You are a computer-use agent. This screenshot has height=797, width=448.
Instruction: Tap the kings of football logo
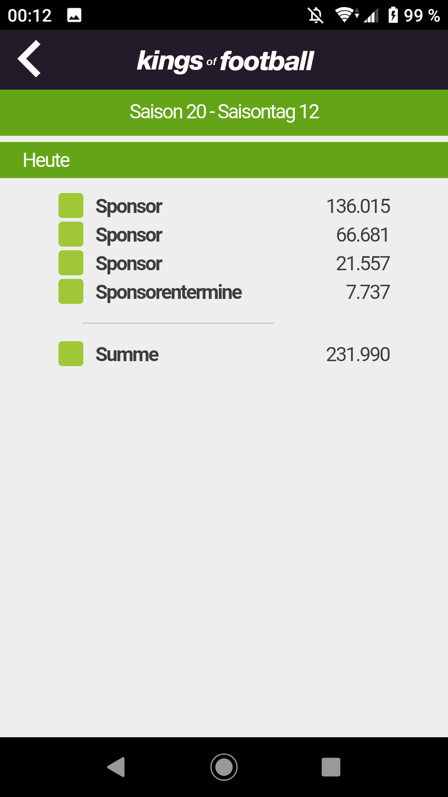pyautogui.click(x=225, y=61)
